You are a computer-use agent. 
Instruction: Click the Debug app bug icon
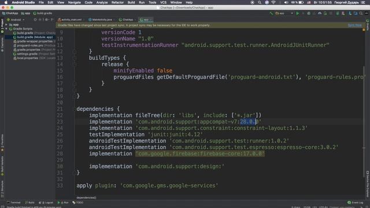tap(309, 13)
